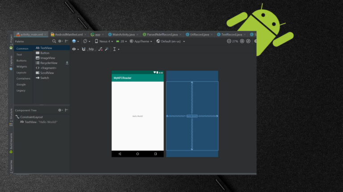Click the zoom in plus icon
The image size is (343, 192).
point(242,41)
